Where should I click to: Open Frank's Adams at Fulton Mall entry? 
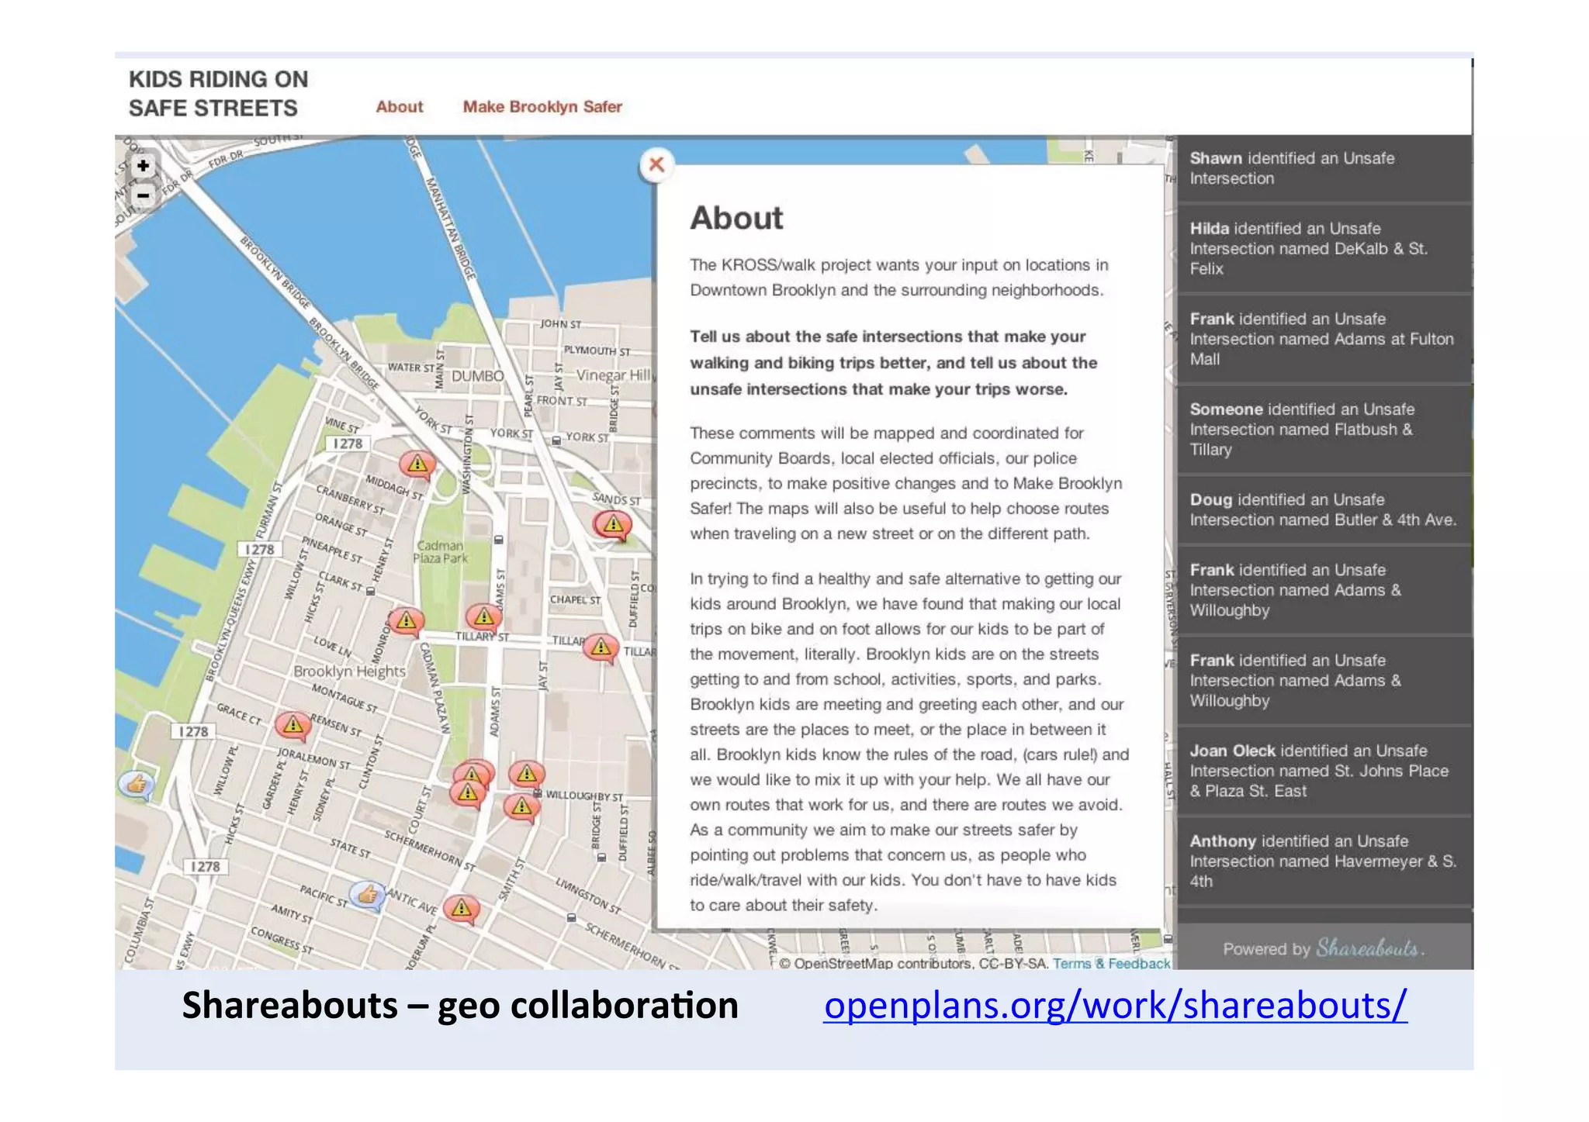[x=1324, y=339]
